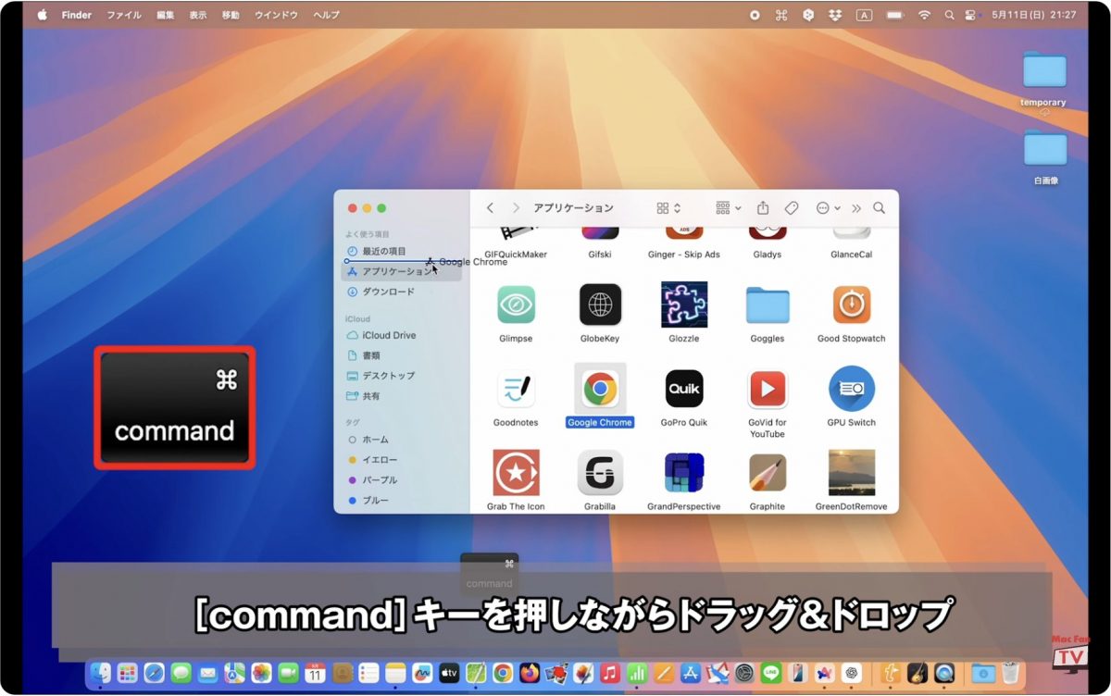Viewport: 1111px width, 696px height.
Task: Open Firefox from the Dock
Action: (530, 673)
